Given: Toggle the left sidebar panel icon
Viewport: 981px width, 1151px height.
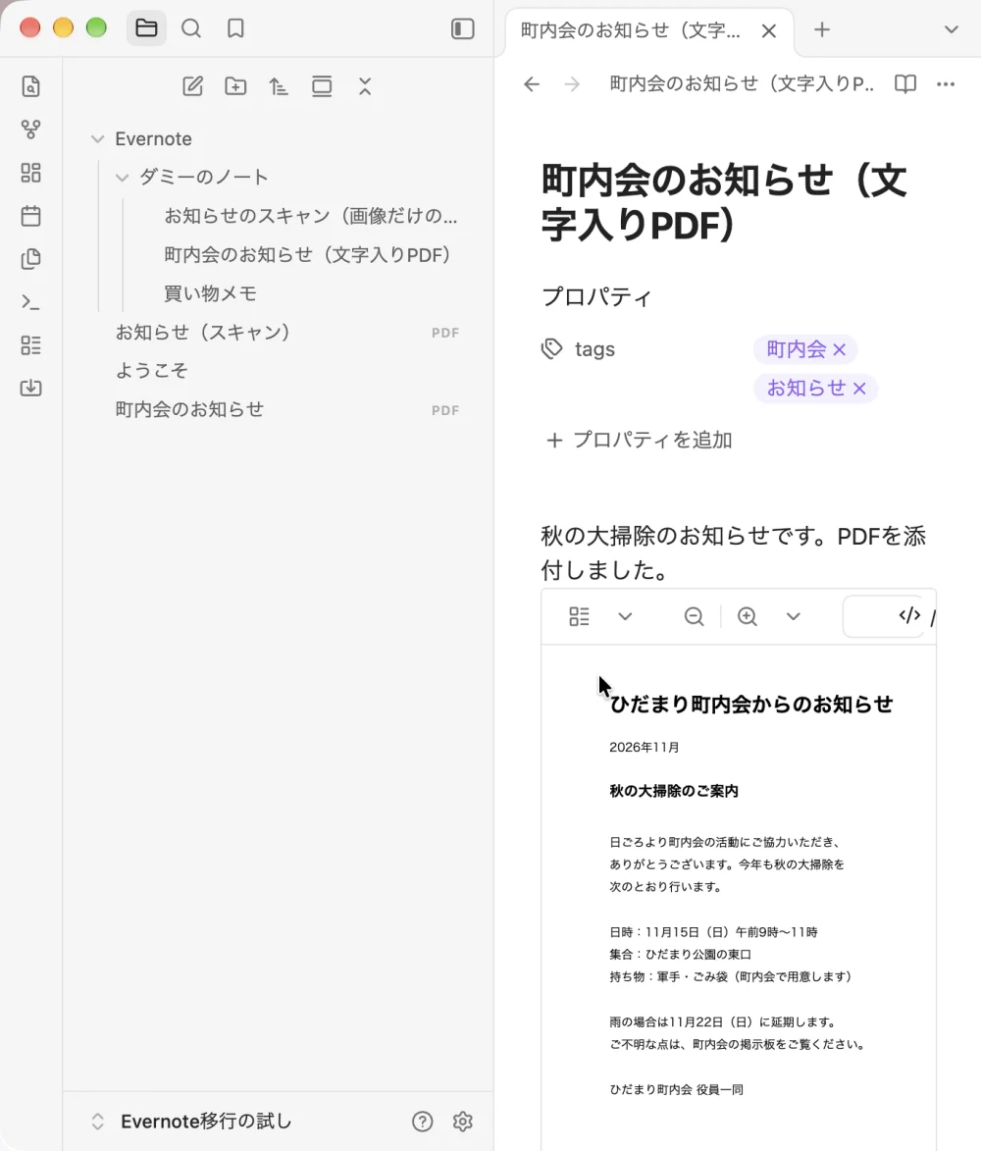Looking at the screenshot, I should (x=462, y=28).
